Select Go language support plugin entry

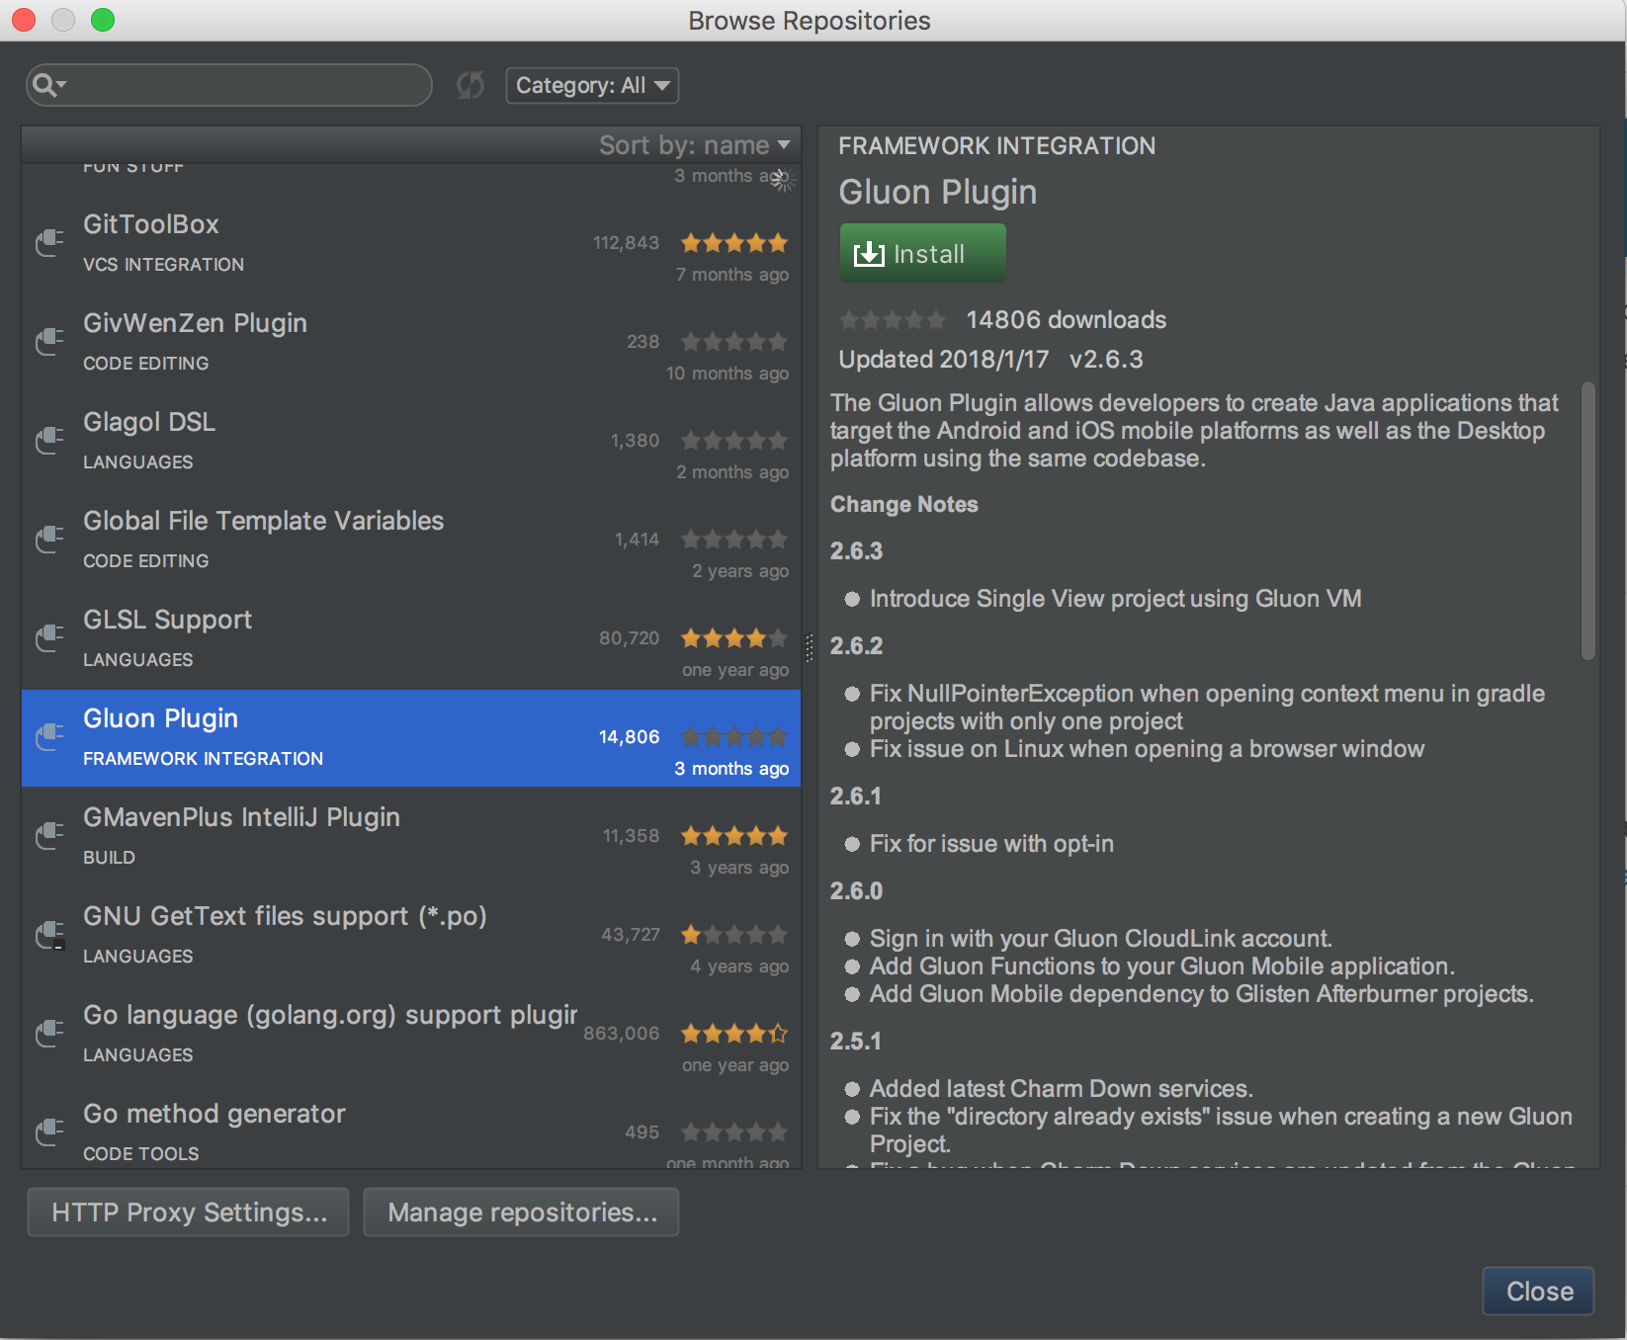click(411, 1034)
